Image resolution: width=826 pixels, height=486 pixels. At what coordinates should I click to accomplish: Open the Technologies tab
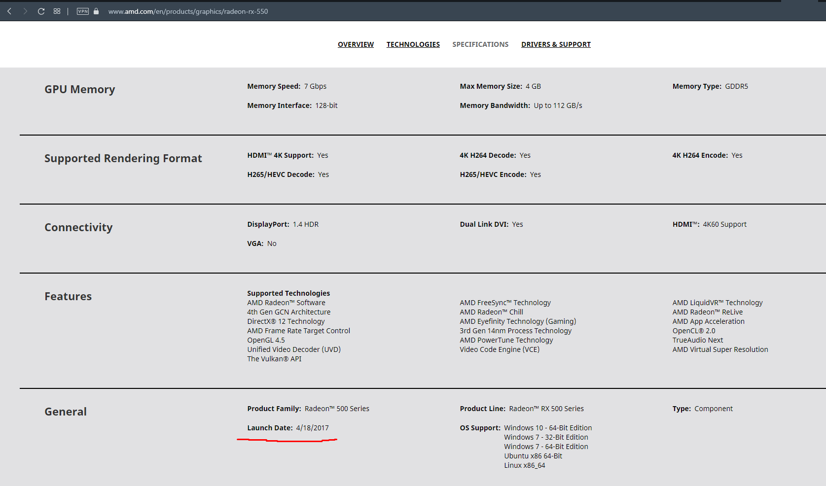pos(413,44)
